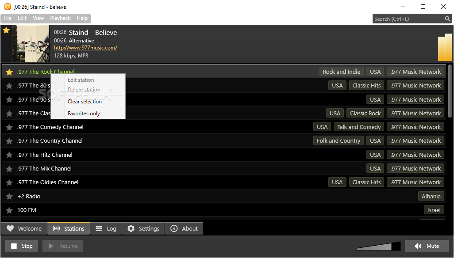Image resolution: width=454 pixels, height=258 pixels.
Task: Toggle favorite star for .977 The Rock Channel
Action: (x=9, y=72)
